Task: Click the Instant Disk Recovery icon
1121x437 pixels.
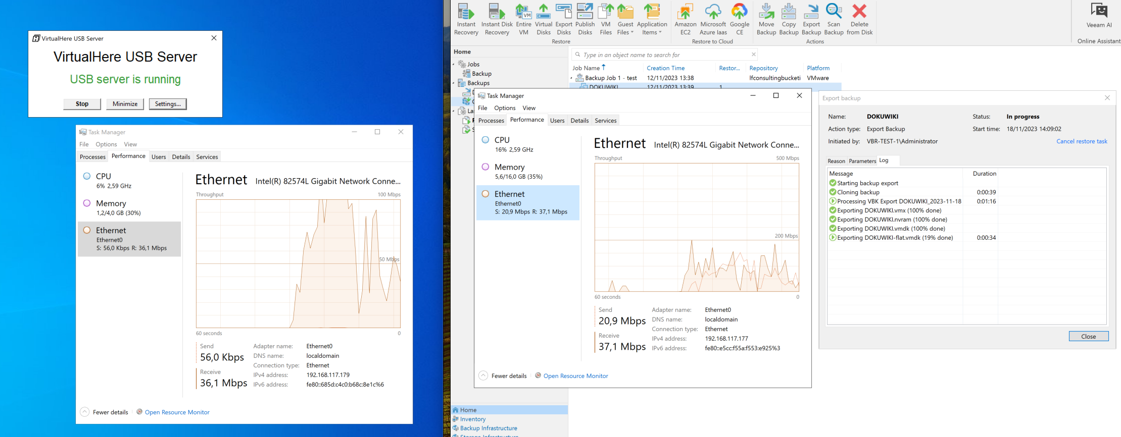Action: (x=497, y=19)
